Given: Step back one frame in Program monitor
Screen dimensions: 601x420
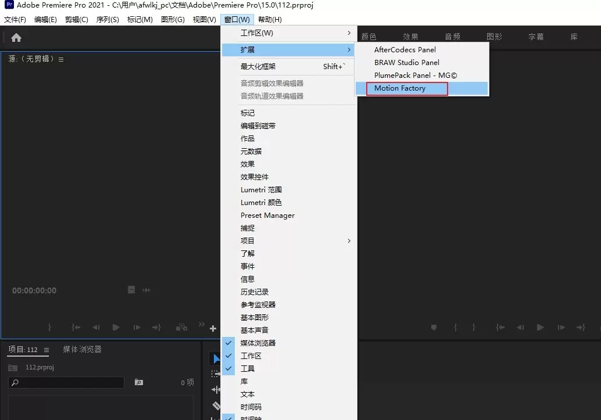Looking at the screenshot, I should (520, 327).
